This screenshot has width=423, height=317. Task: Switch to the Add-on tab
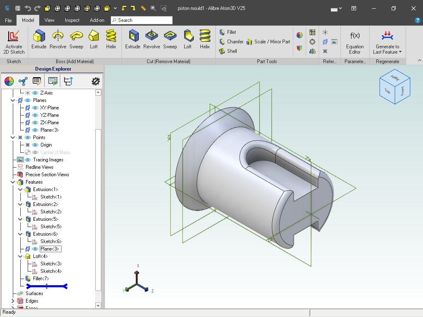pyautogui.click(x=97, y=20)
